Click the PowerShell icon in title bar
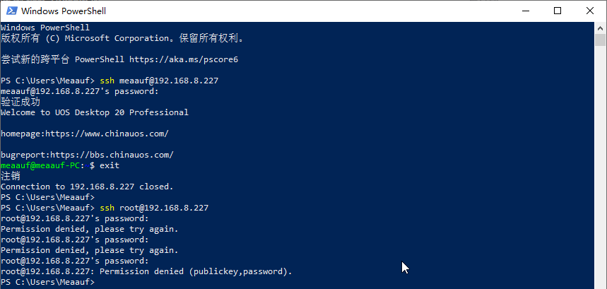 10,11
